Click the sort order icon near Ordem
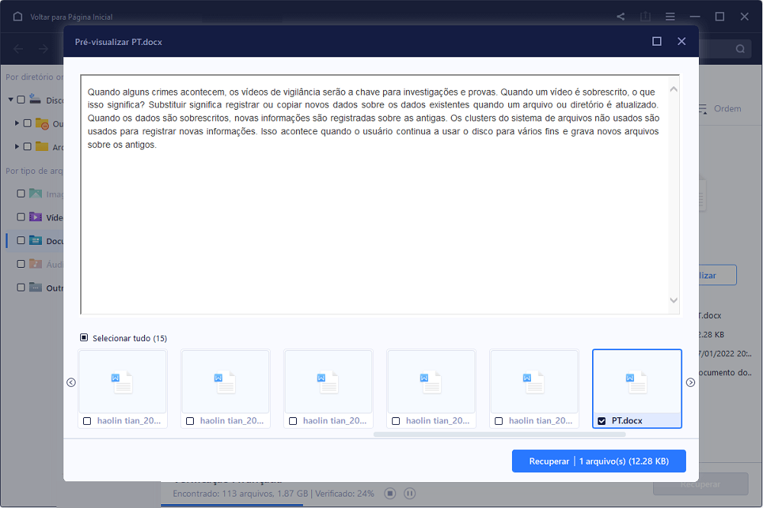The width and height of the screenshot is (763, 508). (703, 108)
